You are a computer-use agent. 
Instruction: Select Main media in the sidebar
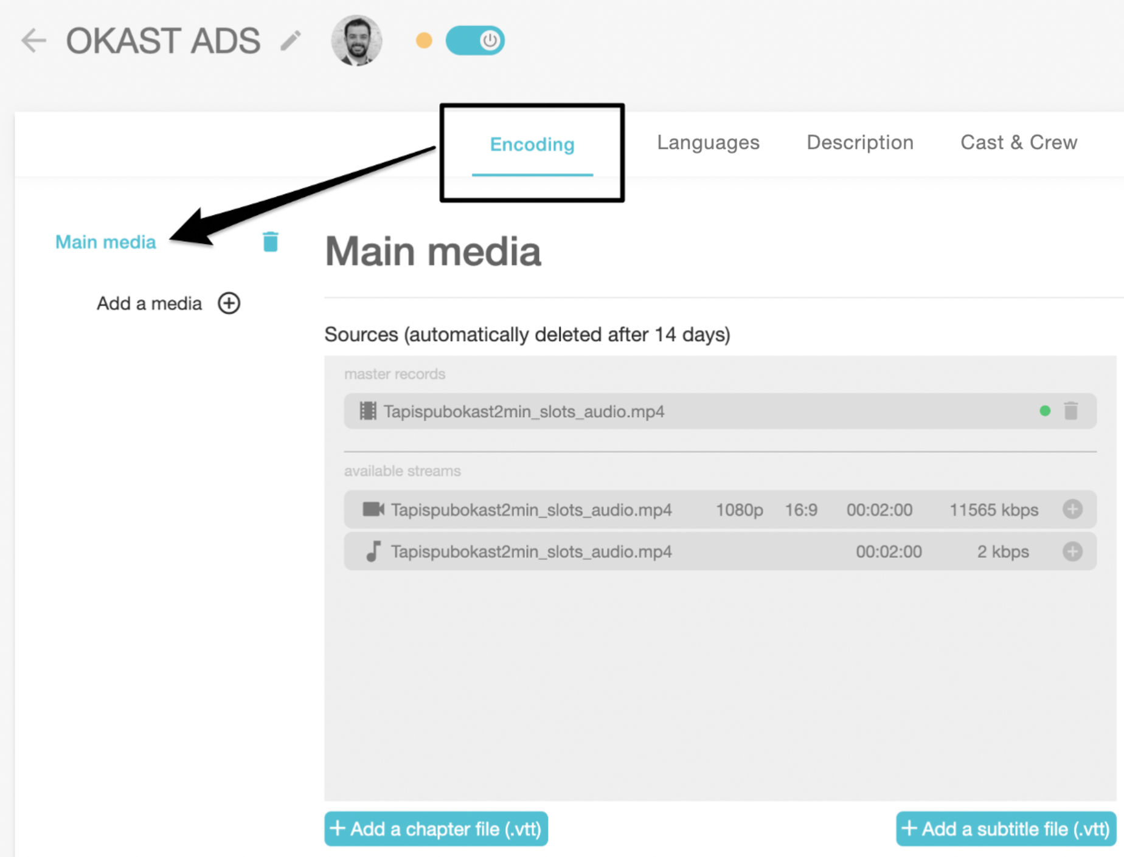[x=106, y=242]
